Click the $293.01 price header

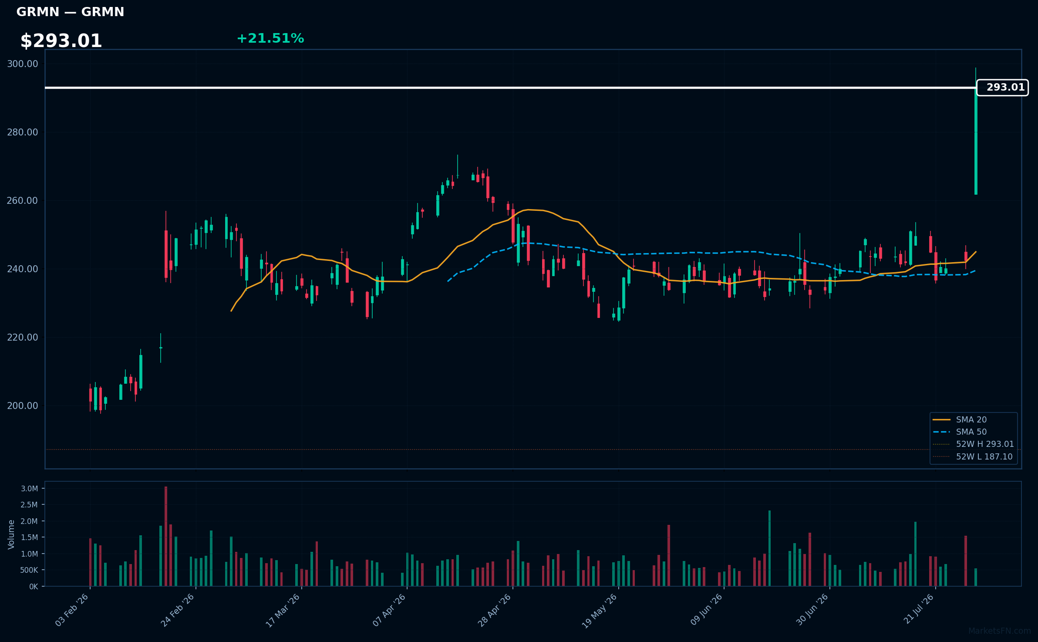click(x=61, y=41)
